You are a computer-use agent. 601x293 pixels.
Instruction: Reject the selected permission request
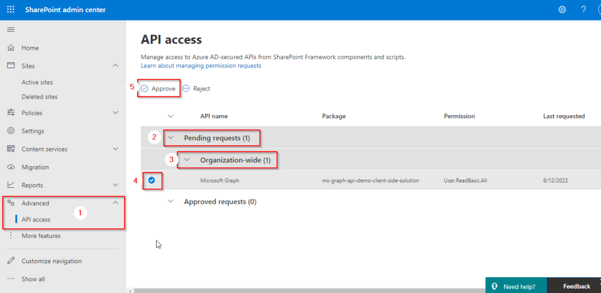click(x=197, y=89)
